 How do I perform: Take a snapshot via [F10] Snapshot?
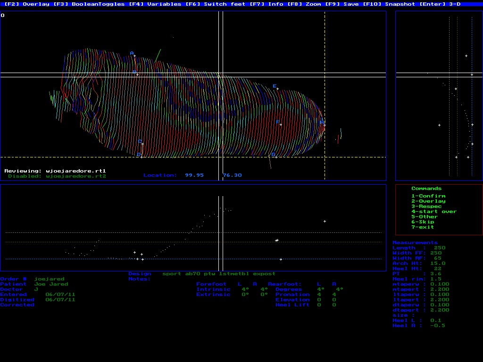(389, 4)
